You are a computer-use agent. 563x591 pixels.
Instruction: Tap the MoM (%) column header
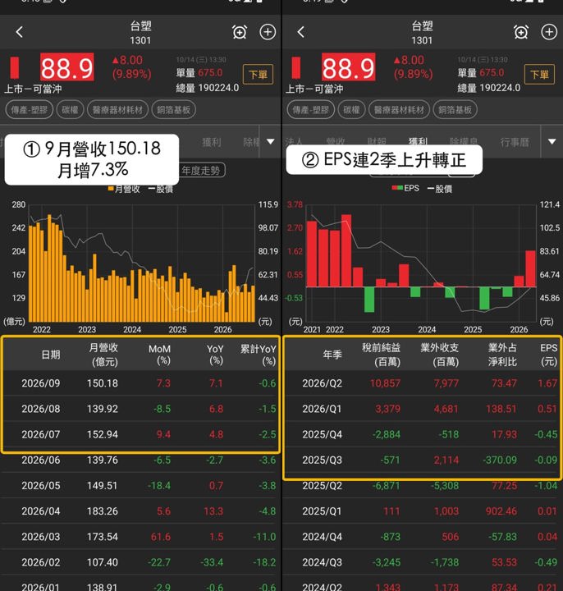coord(159,355)
